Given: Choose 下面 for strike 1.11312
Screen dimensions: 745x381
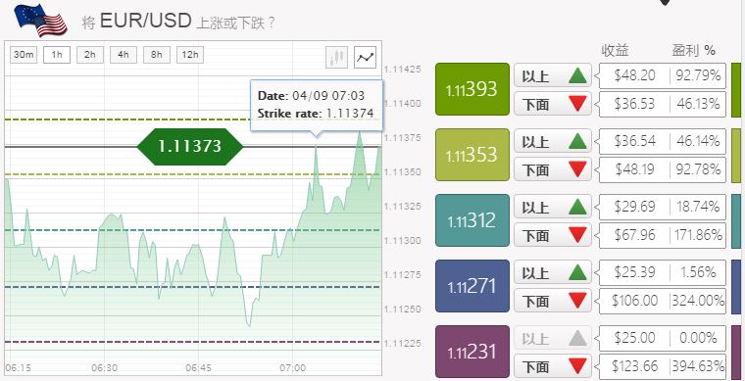Looking at the screenshot, I should click(553, 235).
